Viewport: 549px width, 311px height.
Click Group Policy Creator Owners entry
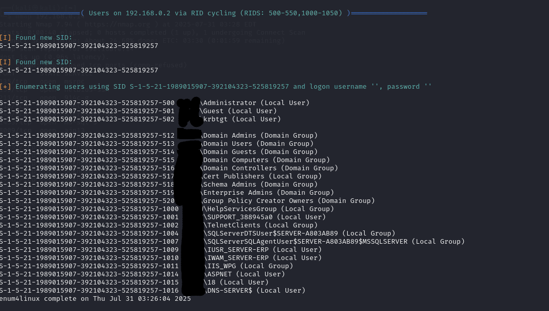pyautogui.click(x=289, y=201)
